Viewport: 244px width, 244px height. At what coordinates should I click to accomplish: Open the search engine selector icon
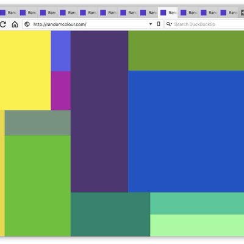tap(169, 24)
